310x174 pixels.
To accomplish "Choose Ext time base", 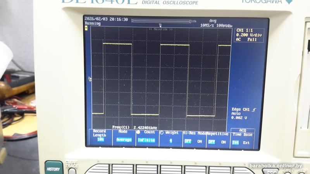I will point(246,143).
